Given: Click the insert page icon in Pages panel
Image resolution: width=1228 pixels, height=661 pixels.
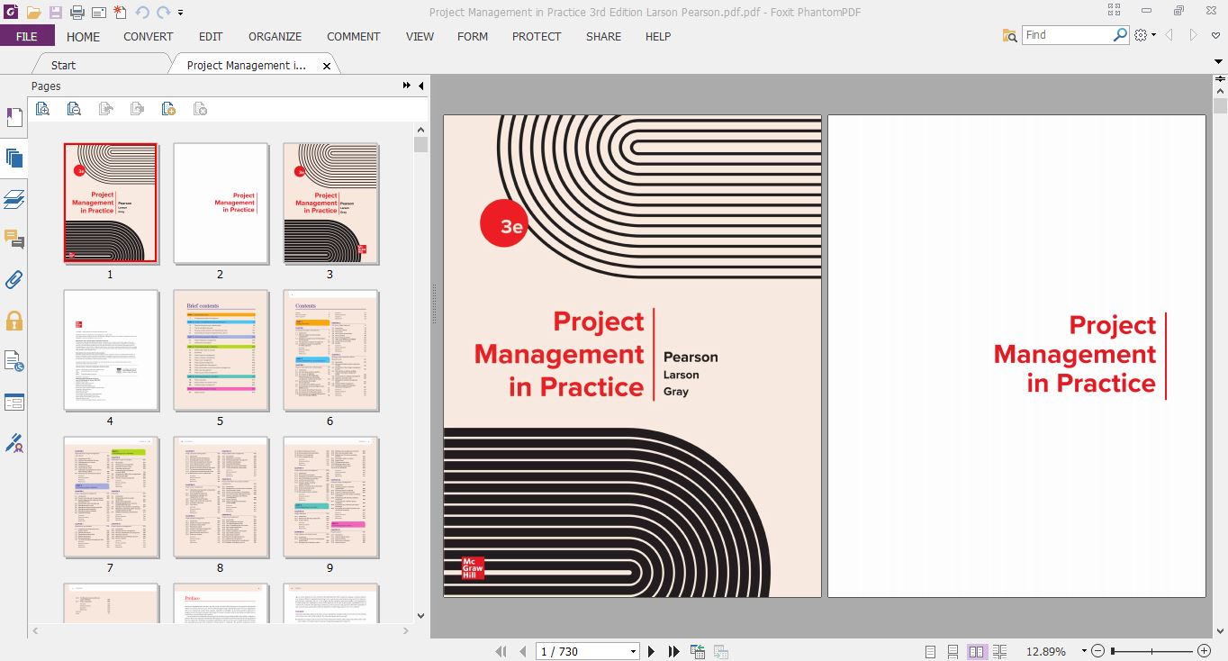Looking at the screenshot, I should click(x=168, y=109).
